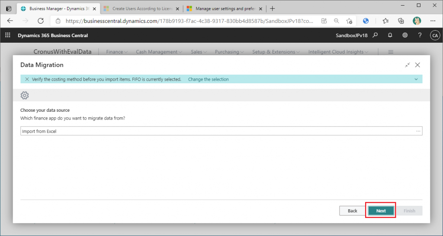Dismiss the costing method notification X
The image size is (443, 236).
coord(27,79)
